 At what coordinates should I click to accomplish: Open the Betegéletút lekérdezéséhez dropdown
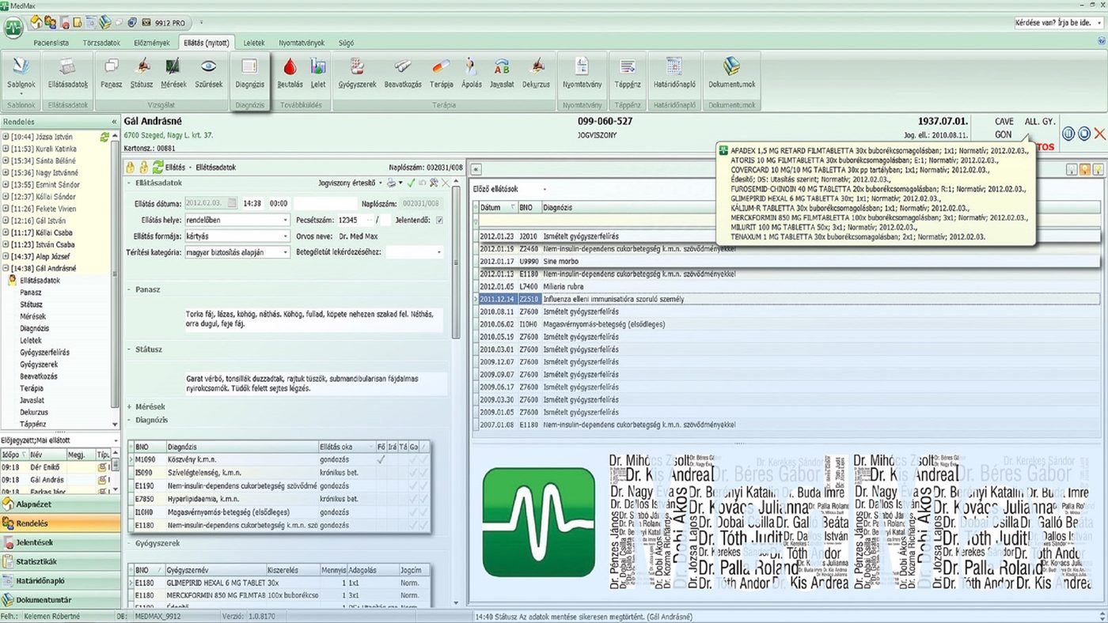(415, 252)
